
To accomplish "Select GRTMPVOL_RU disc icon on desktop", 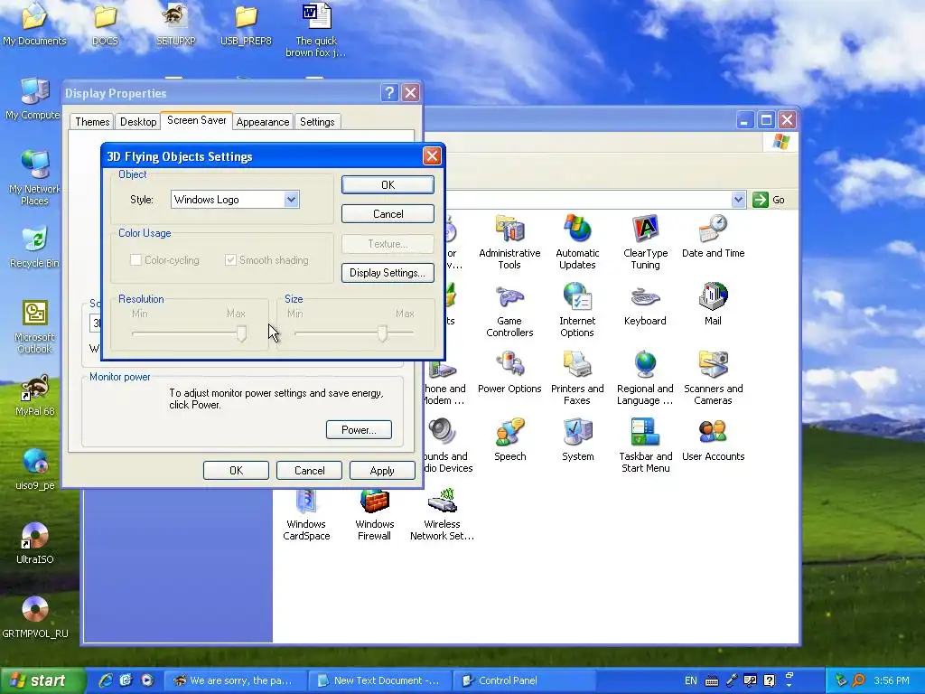I will [34, 617].
